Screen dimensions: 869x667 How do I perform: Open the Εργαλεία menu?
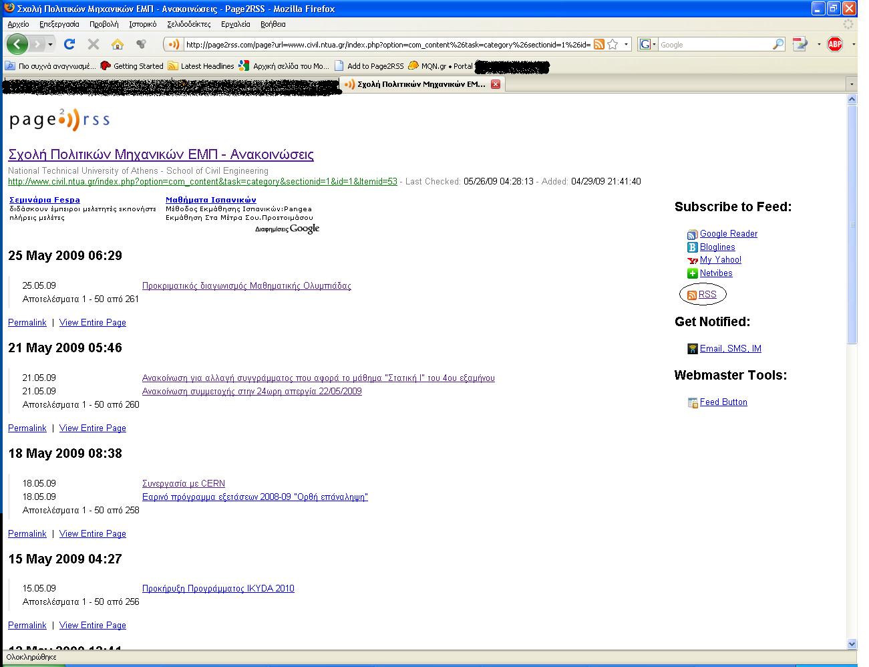[x=235, y=24]
